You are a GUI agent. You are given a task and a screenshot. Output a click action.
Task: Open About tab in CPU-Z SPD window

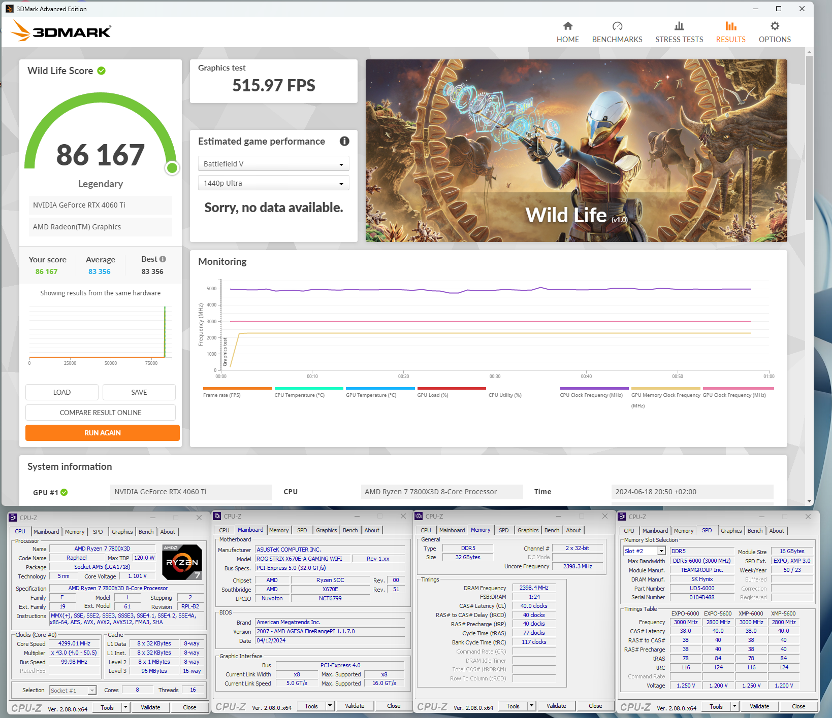pos(777,531)
